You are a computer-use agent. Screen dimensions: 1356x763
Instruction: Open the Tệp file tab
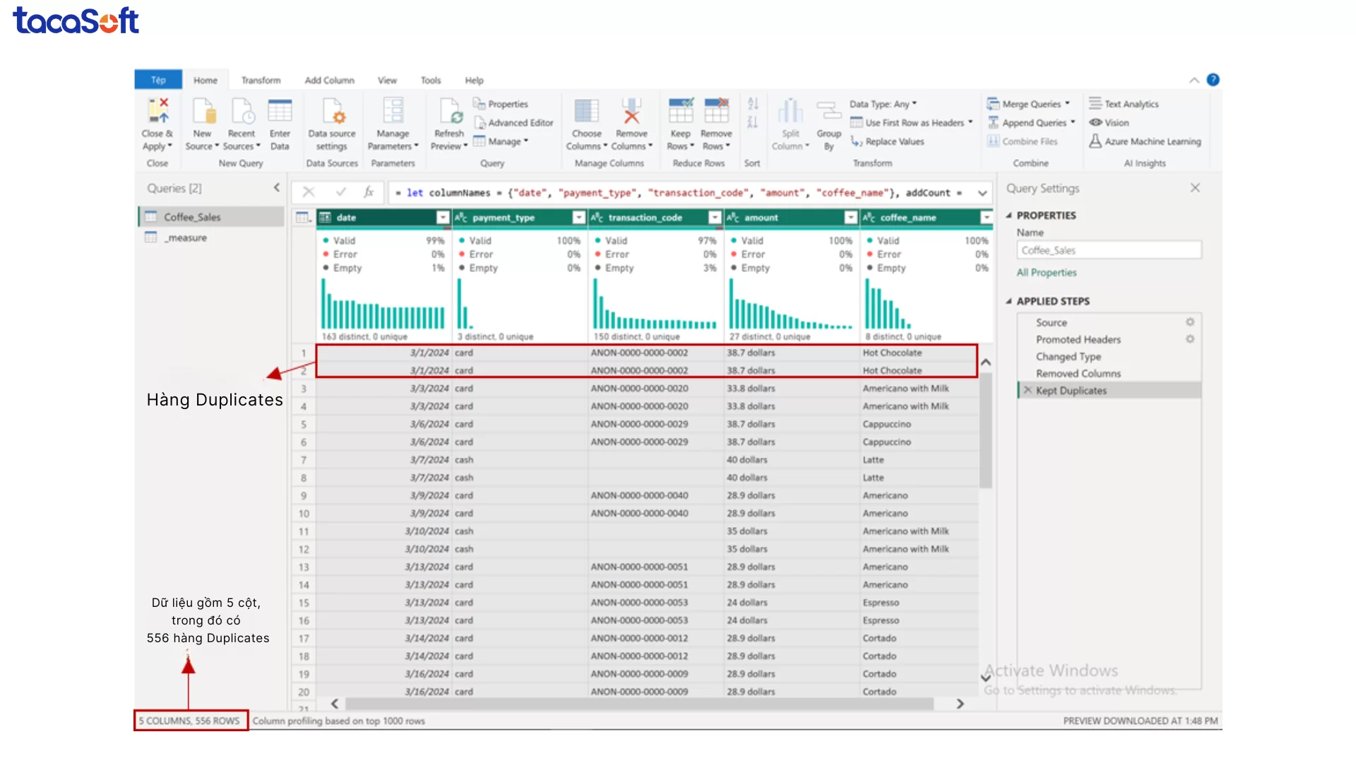coord(158,80)
